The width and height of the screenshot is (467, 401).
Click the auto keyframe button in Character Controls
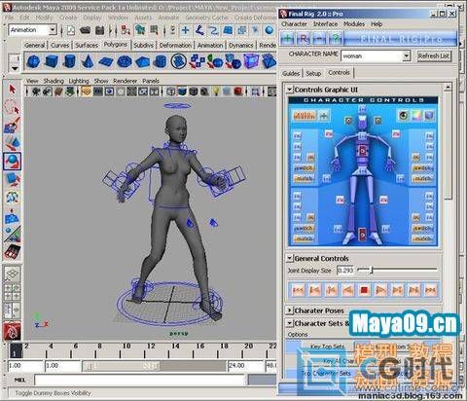pos(304,115)
